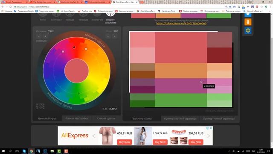Open the 'Тонкая Настройка' tab
273x154 pixels.
(77, 118)
